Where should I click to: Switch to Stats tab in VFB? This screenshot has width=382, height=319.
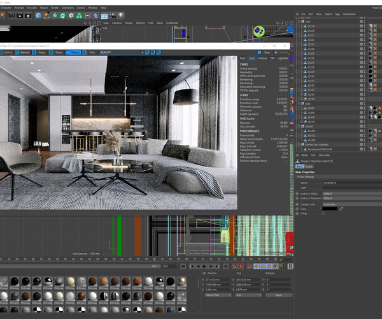(252, 58)
